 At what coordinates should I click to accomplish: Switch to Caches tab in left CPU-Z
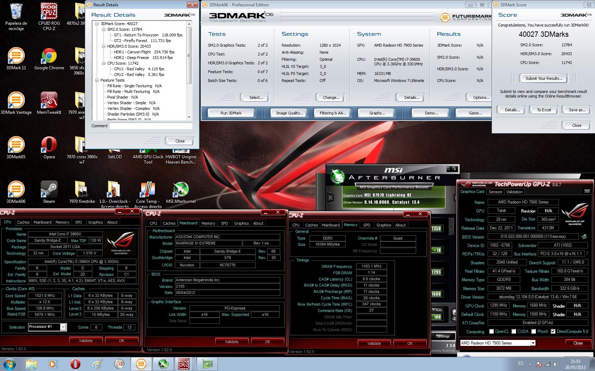(23, 222)
